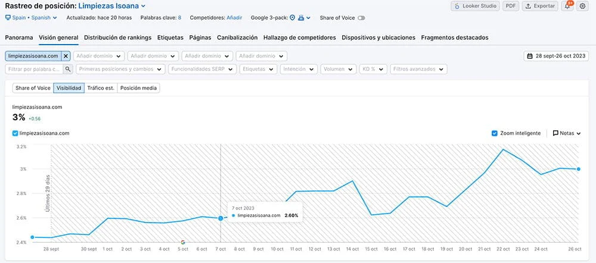Click Google update marker on 5 oct
Screen dimensions: 596x263
click(183, 242)
